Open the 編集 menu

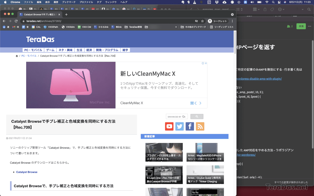39,2
